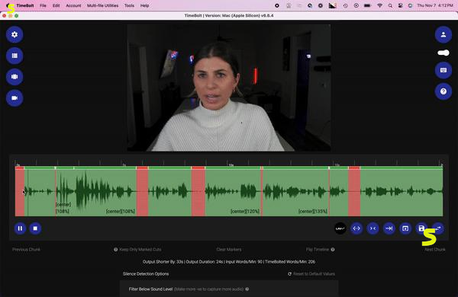Click the video camera button in left sidebar

(15, 98)
